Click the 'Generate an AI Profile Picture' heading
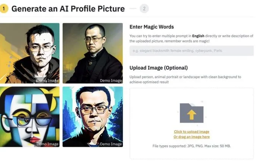 tap(68, 9)
